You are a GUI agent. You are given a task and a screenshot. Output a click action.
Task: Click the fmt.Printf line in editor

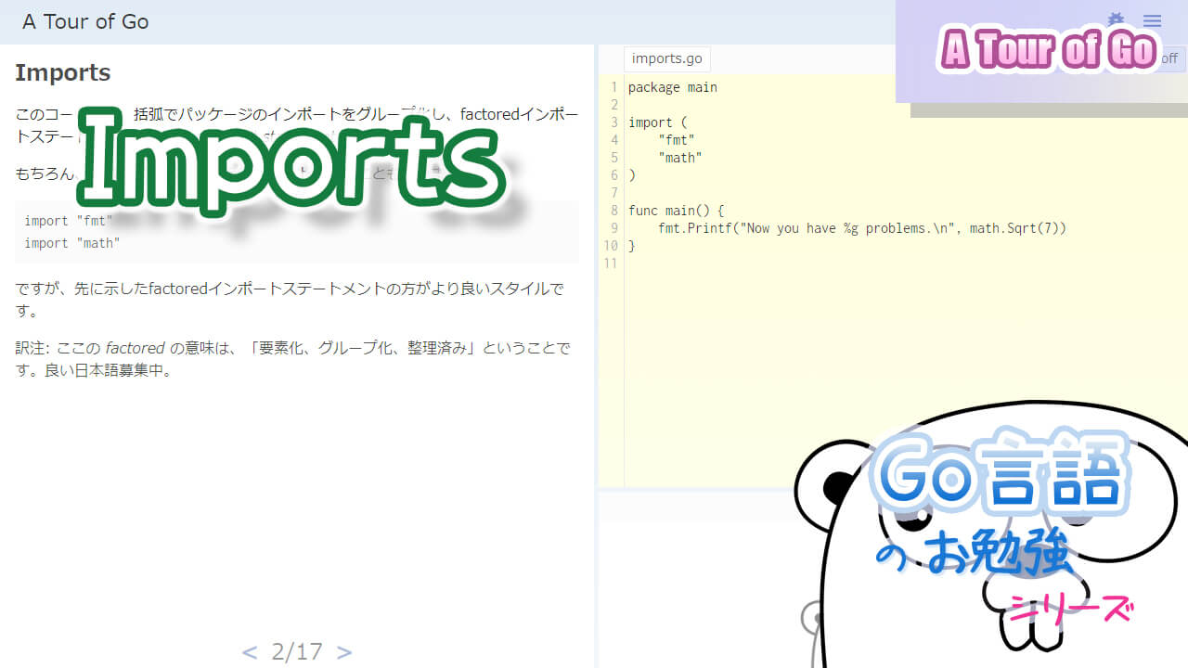862,228
